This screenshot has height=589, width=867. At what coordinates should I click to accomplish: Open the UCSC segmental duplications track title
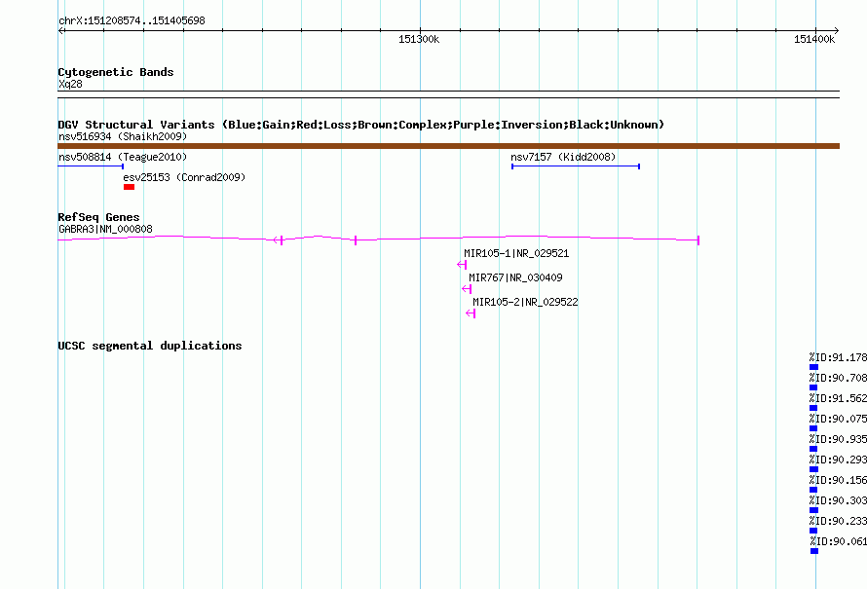pos(150,346)
